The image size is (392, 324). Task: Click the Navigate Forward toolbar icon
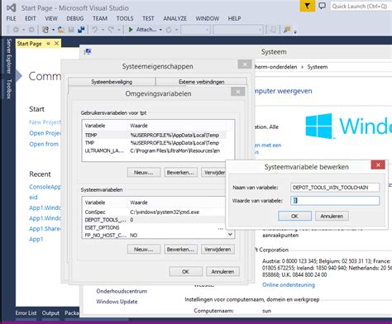pos(31,30)
